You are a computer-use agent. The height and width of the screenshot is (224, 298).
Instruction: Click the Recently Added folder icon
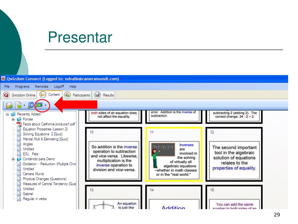click(13, 114)
